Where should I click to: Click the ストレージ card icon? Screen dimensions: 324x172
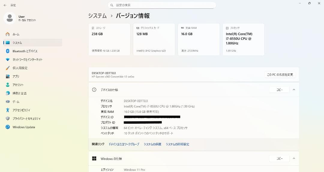[93, 28]
